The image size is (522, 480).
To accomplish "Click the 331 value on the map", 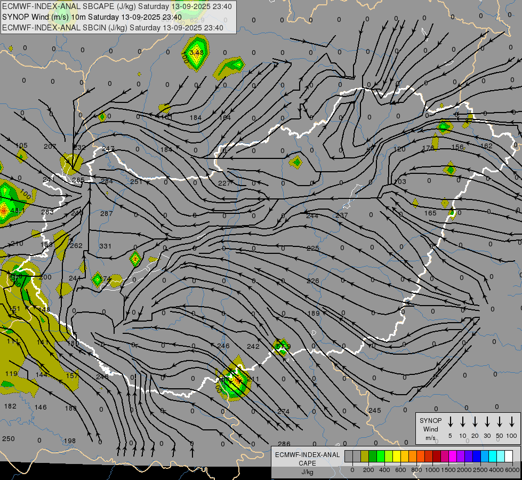I will (105, 246).
